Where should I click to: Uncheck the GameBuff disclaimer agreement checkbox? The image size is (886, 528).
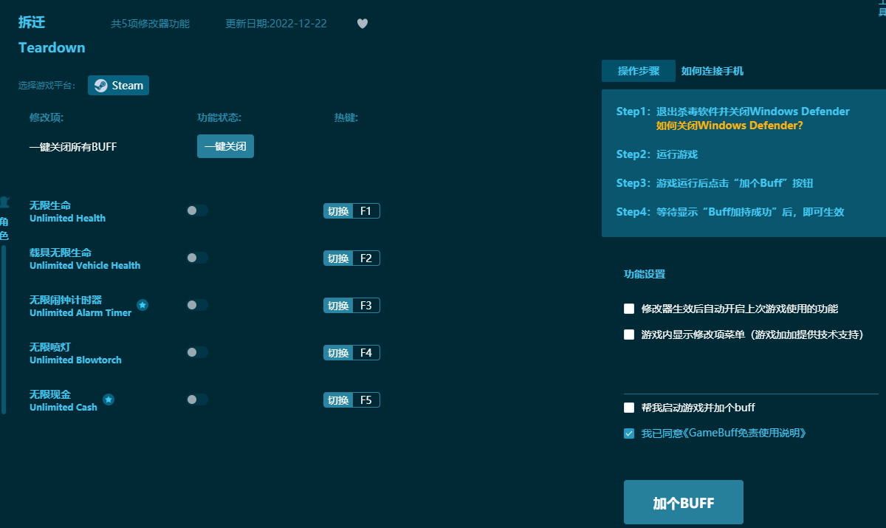coord(629,433)
